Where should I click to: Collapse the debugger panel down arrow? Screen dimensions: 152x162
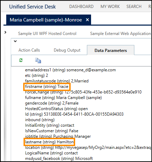coord(15,41)
